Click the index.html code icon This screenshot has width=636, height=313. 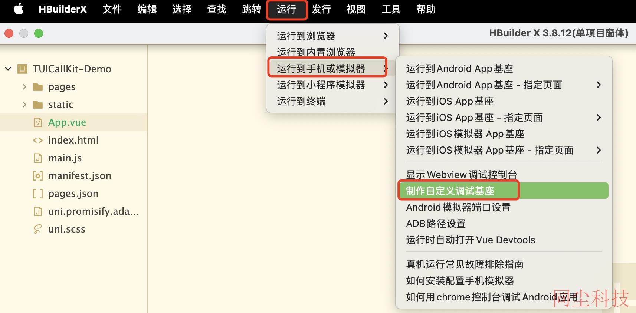38,140
